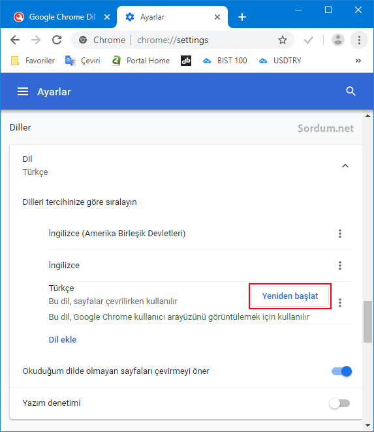Click the scrollbar down arrow
Viewport: 374px width, 432px height.
[367, 426]
